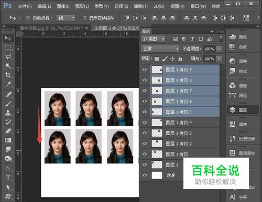Open the 图像(I) menu
The height and width of the screenshot is (202, 262).
click(63, 6)
